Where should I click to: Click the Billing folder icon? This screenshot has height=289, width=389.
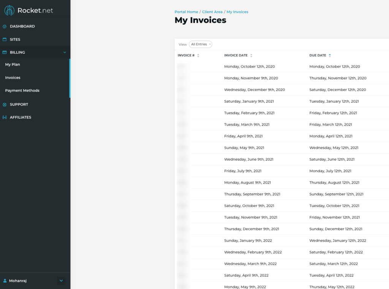point(5,52)
